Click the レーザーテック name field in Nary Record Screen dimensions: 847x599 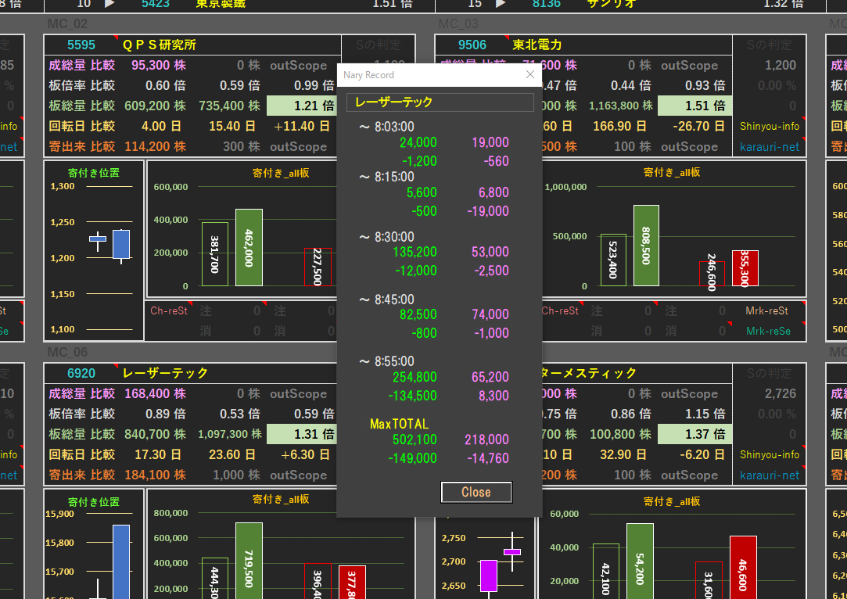(440, 102)
